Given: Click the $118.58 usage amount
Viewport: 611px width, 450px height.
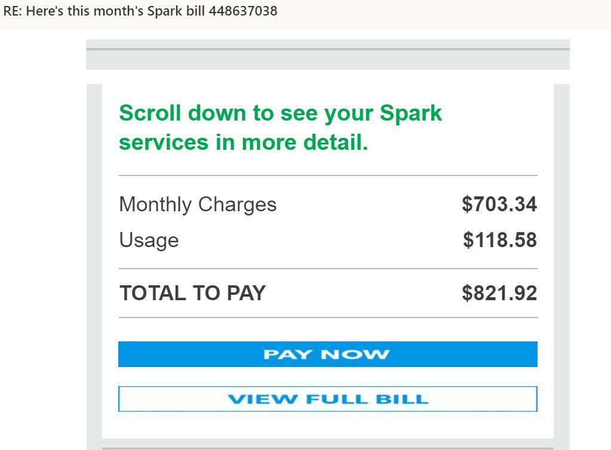Looking at the screenshot, I should 500,240.
